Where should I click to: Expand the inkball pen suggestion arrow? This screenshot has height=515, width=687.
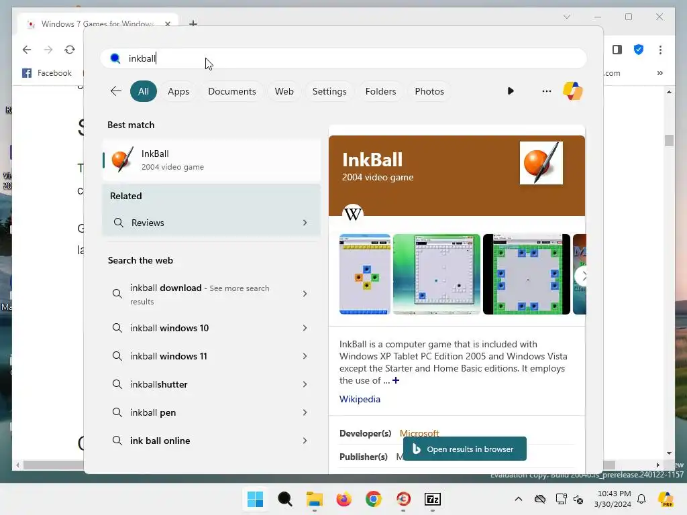305,412
